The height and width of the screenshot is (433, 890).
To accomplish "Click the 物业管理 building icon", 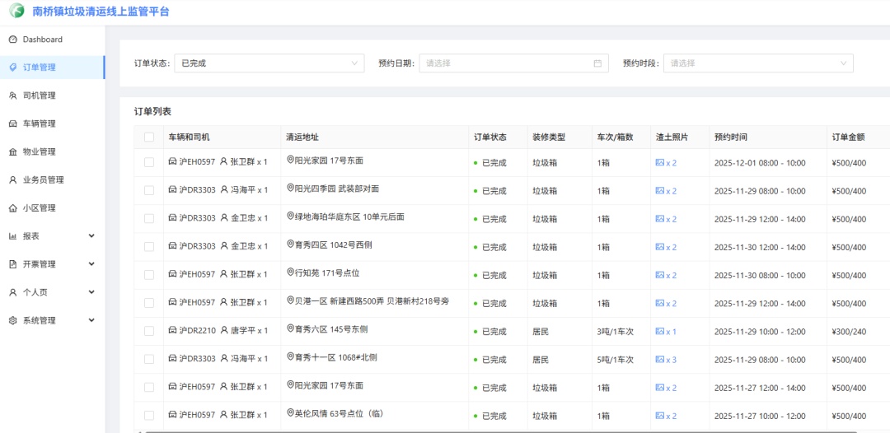I will [x=12, y=152].
